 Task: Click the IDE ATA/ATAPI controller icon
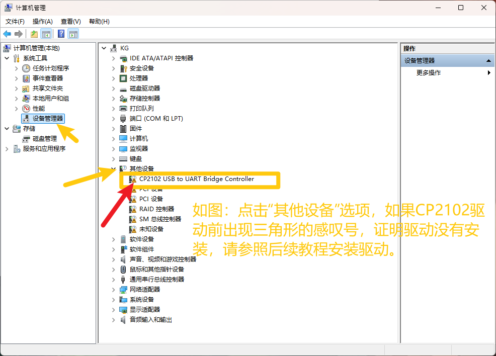coord(123,58)
